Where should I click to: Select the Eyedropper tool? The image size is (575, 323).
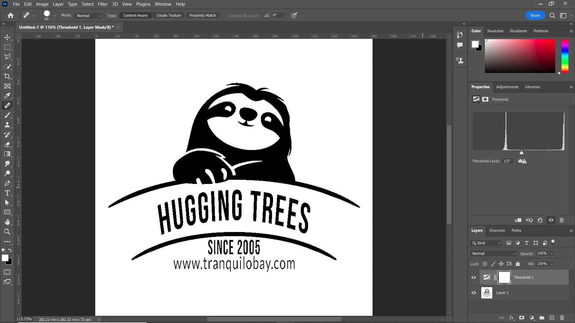[x=7, y=96]
